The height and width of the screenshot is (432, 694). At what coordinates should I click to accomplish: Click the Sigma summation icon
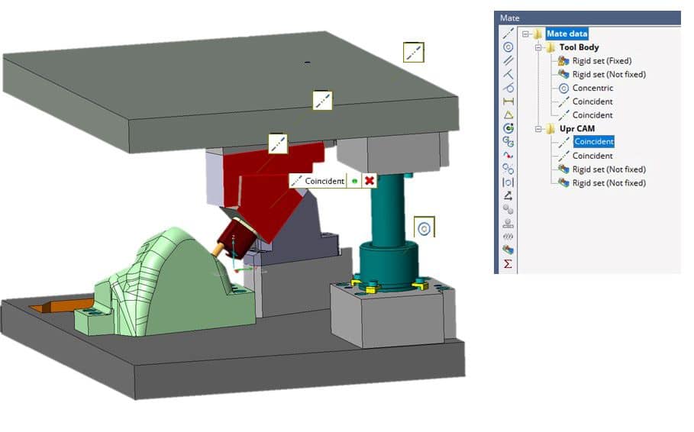[508, 264]
